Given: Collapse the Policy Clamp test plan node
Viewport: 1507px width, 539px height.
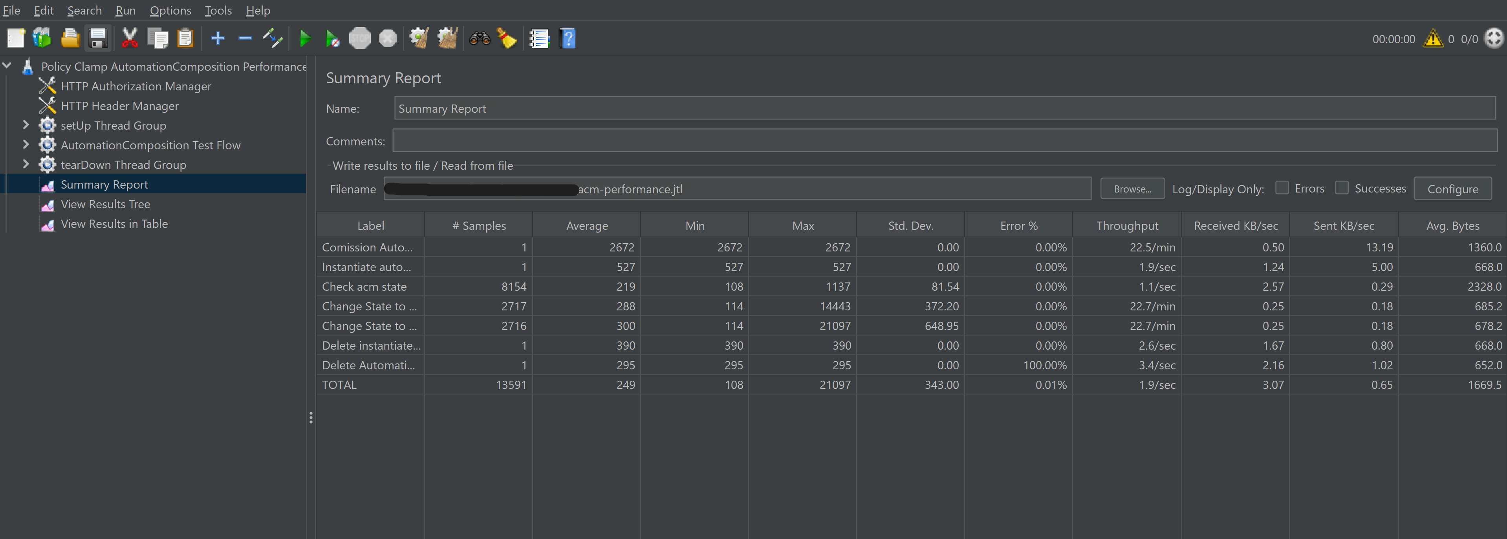Looking at the screenshot, I should coord(7,66).
